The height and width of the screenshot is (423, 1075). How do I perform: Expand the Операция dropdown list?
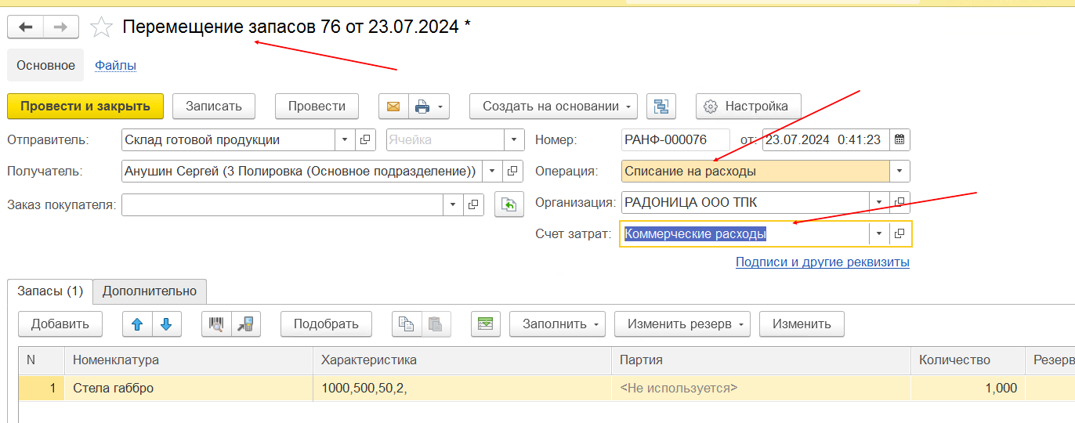coord(899,171)
